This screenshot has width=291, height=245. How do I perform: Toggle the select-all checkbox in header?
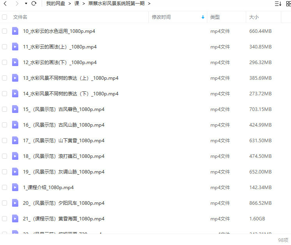coord(5,17)
